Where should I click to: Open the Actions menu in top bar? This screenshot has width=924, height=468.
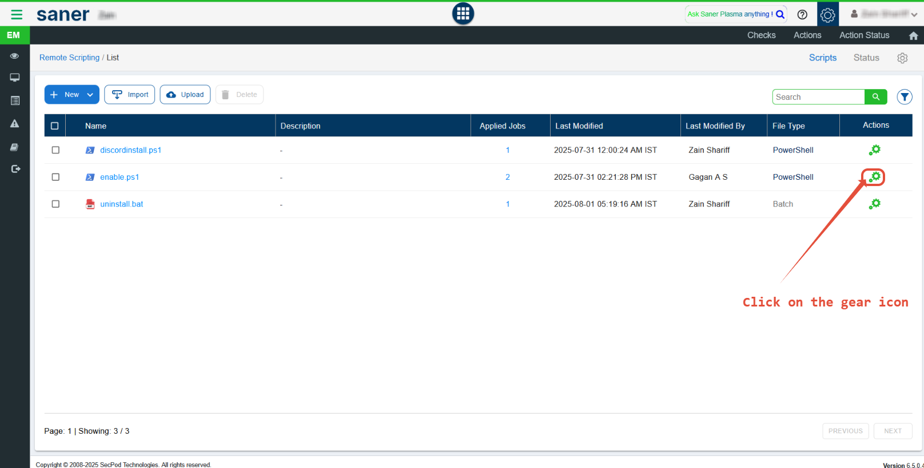[x=807, y=35]
